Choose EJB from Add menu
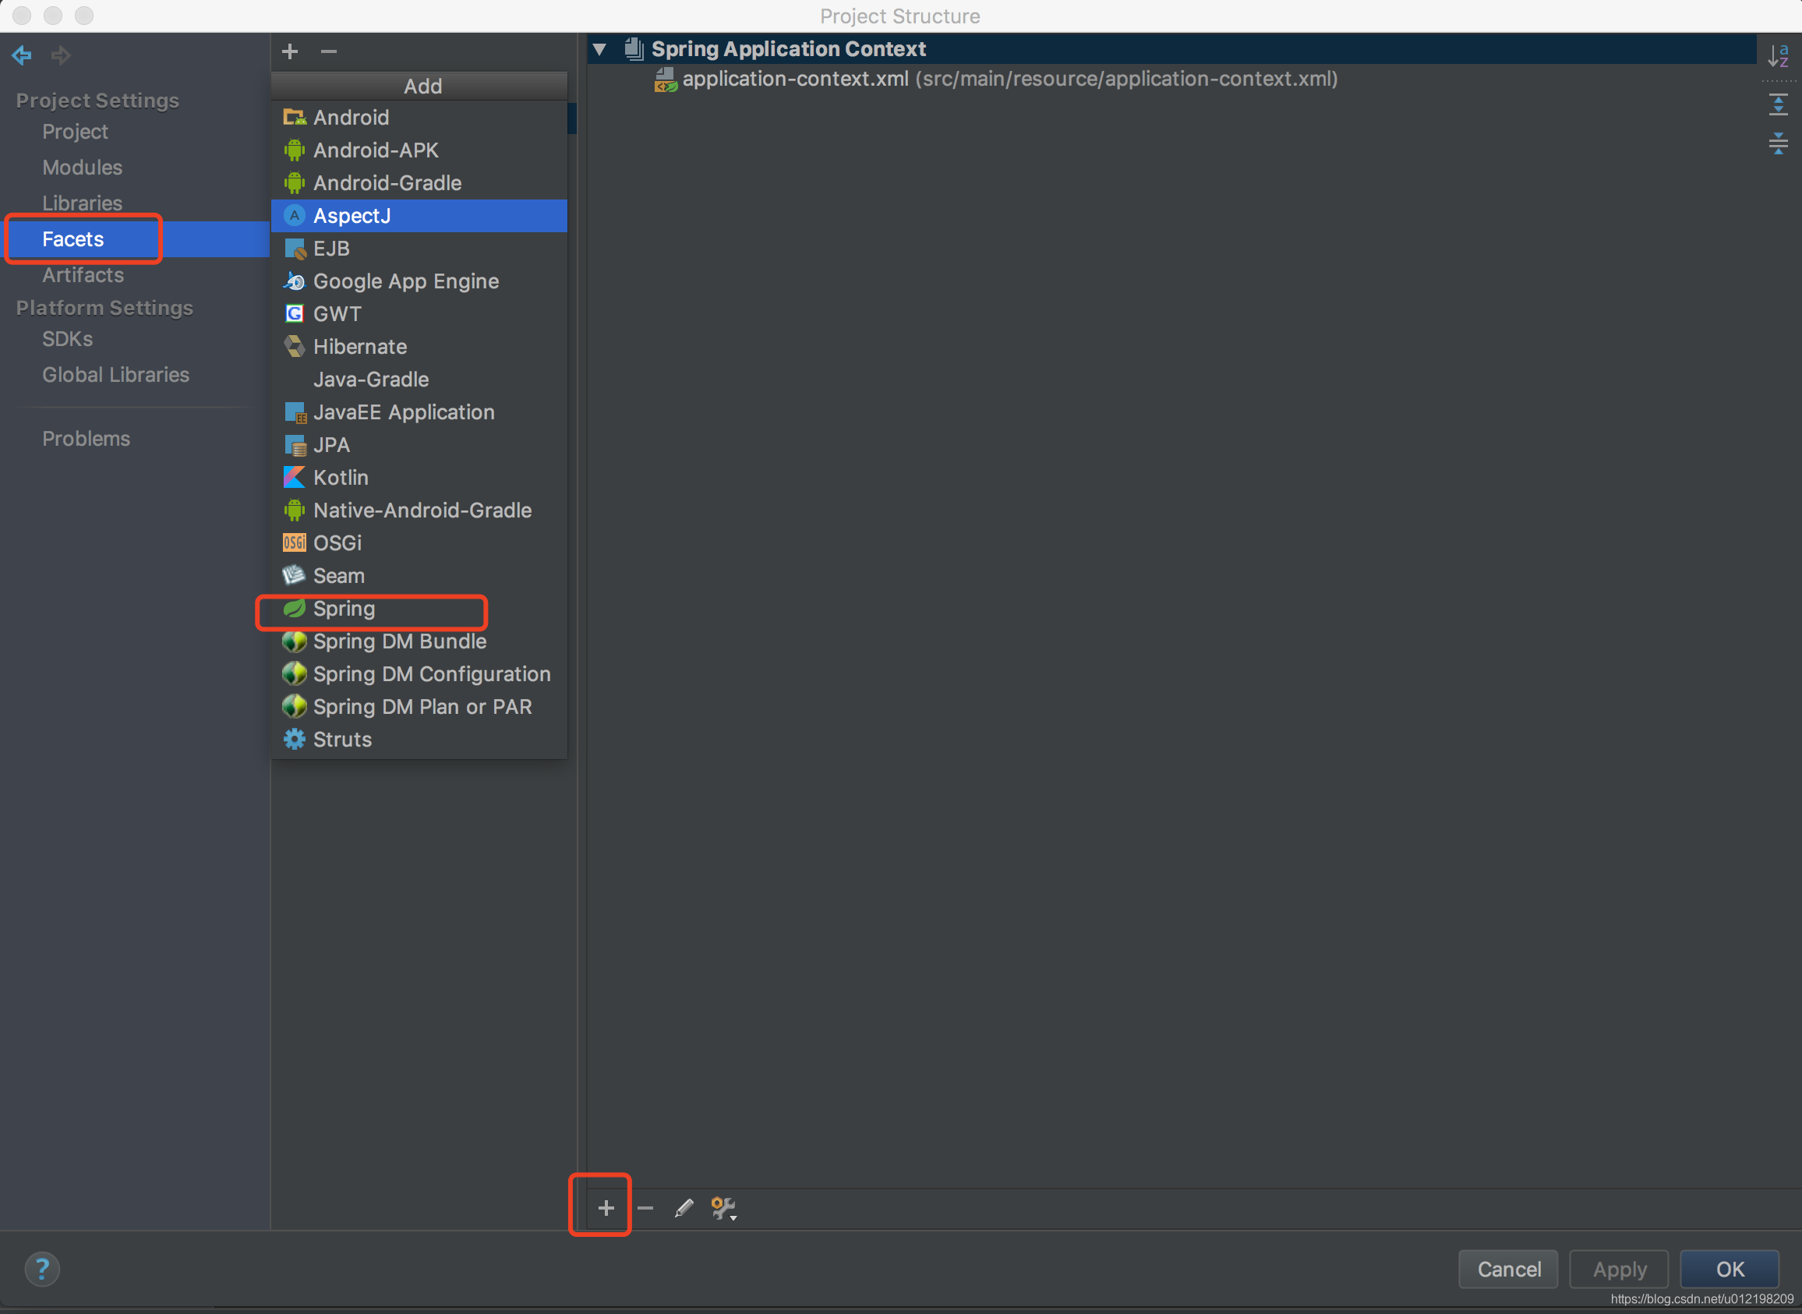This screenshot has height=1314, width=1802. 419,248
